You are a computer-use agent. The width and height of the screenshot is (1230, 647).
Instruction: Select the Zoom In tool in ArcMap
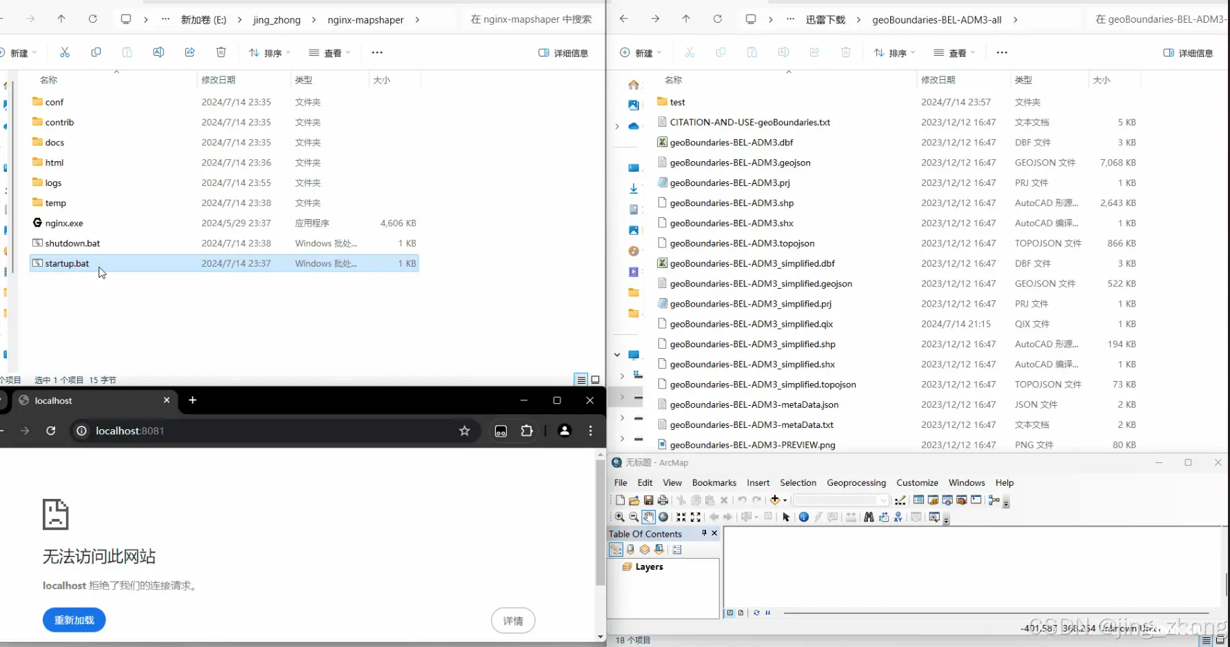(620, 517)
